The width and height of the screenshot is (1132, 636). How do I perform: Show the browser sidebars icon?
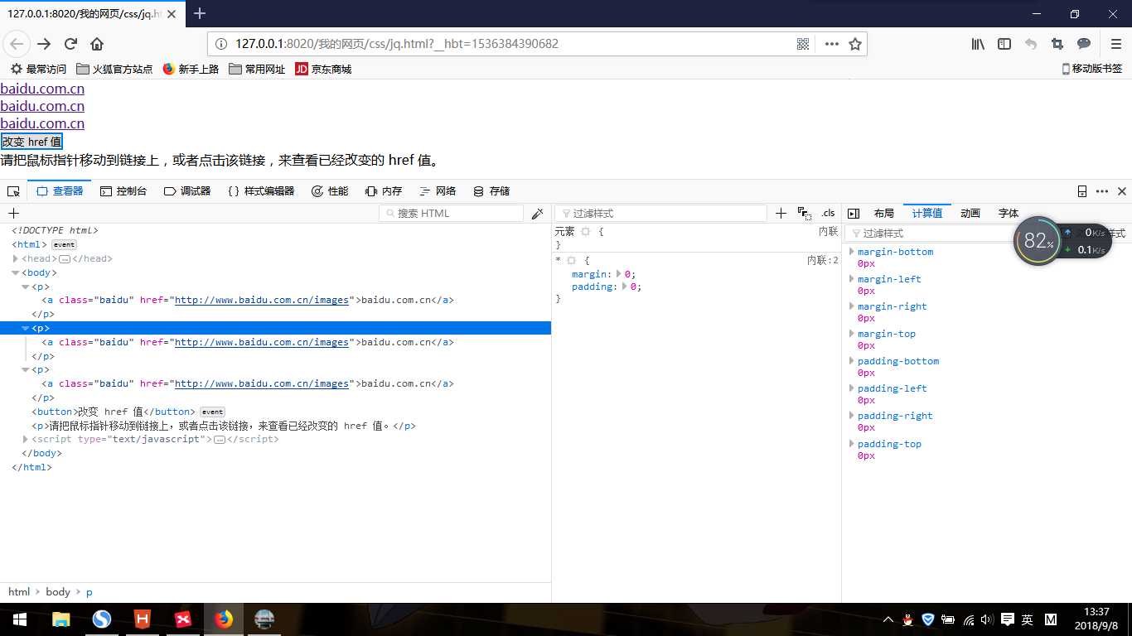click(x=1004, y=44)
